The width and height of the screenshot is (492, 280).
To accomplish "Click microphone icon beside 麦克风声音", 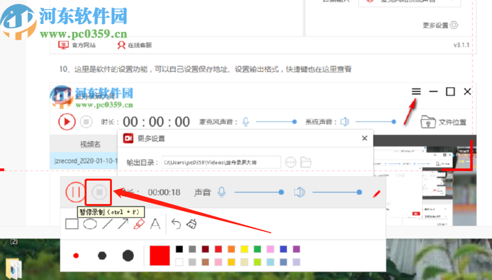I will tap(246, 122).
